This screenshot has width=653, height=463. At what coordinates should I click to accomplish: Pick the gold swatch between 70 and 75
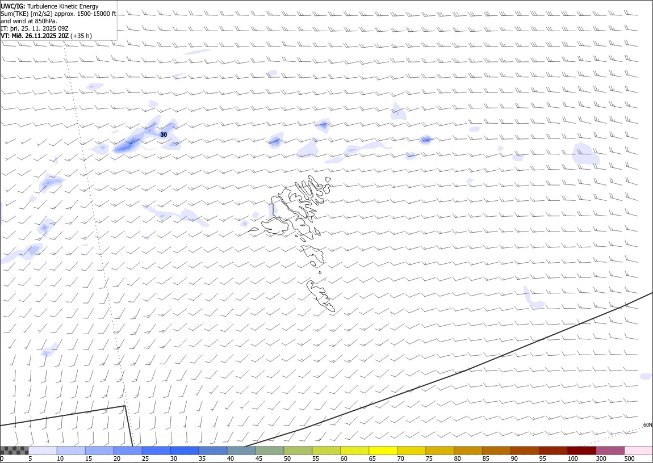click(x=412, y=451)
